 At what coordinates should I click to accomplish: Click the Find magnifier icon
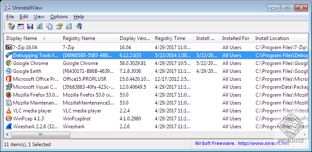tap(69, 26)
